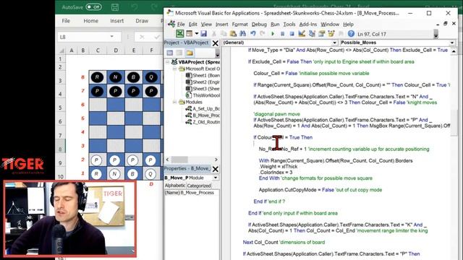This screenshot has height=260, width=463.
Task: Open the Tools menu in VBA editor
Action: [289, 24]
